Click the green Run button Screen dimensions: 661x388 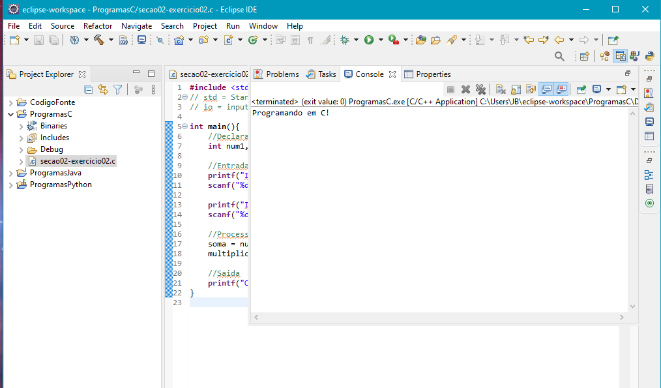coord(369,40)
